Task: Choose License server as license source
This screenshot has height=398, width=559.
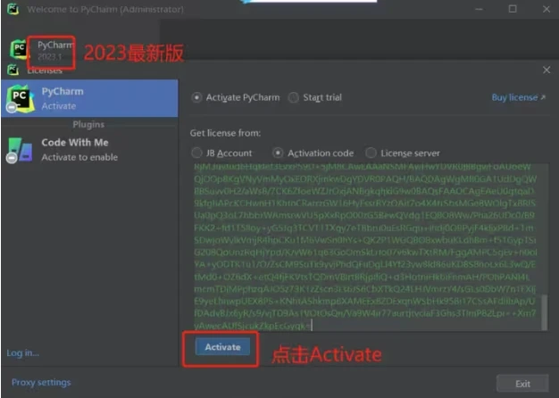Action: coord(371,153)
